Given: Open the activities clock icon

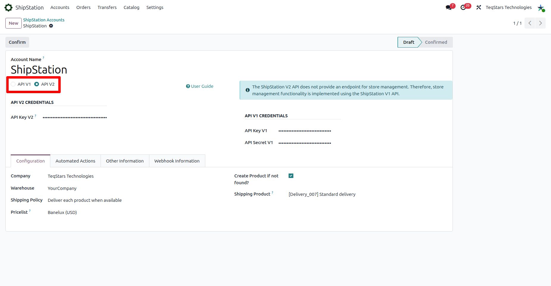Looking at the screenshot, I should point(463,7).
